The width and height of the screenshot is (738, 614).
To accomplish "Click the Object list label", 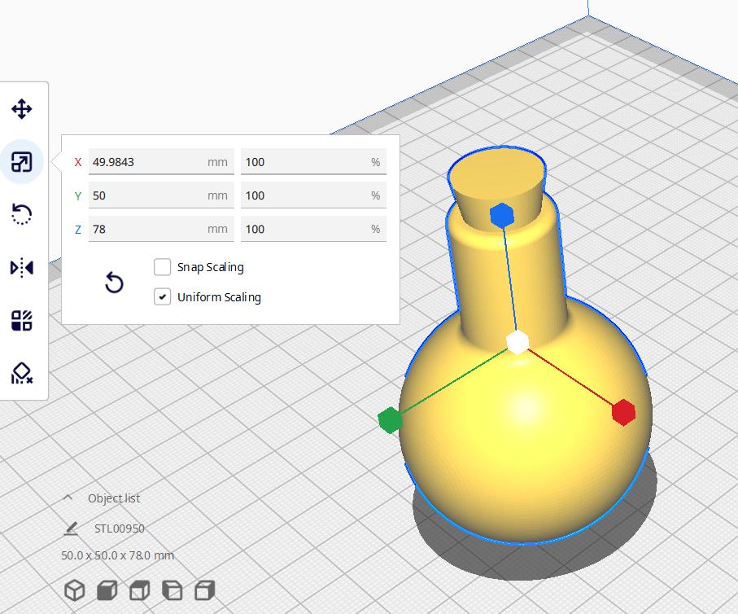I will pyautogui.click(x=114, y=498).
